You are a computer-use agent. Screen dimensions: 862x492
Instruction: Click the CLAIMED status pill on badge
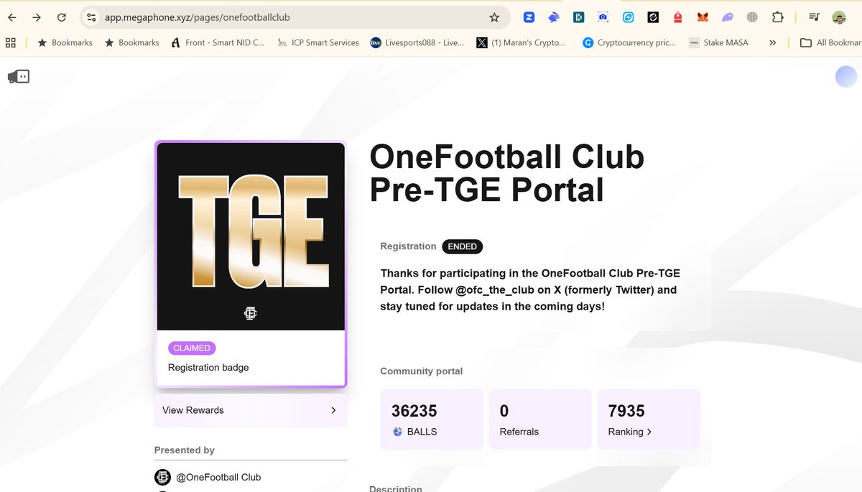pyautogui.click(x=192, y=348)
